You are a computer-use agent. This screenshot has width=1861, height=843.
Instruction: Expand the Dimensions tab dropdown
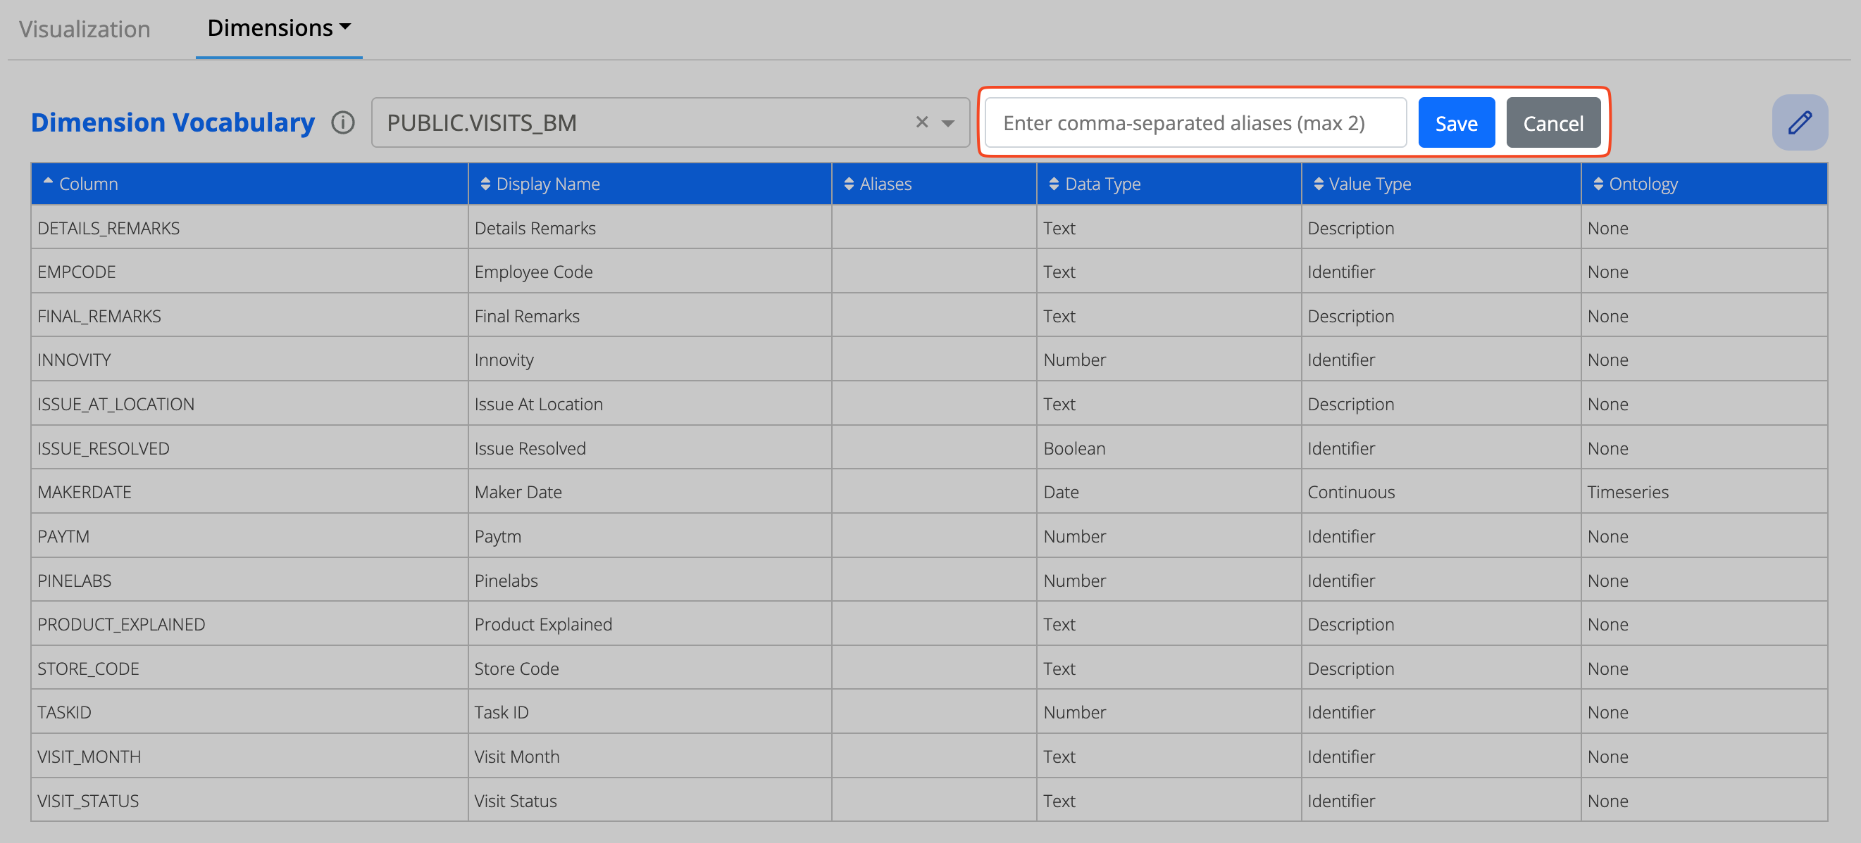click(345, 27)
